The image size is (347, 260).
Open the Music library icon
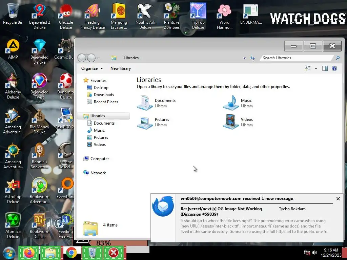click(x=231, y=103)
